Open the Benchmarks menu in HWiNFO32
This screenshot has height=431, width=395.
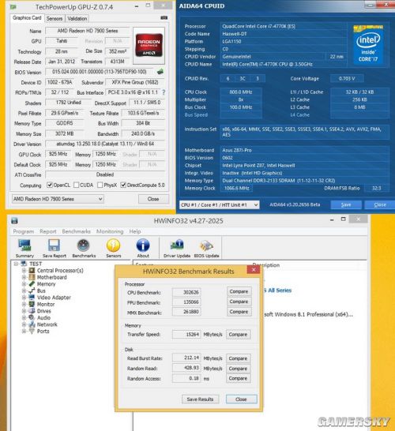coord(76,231)
